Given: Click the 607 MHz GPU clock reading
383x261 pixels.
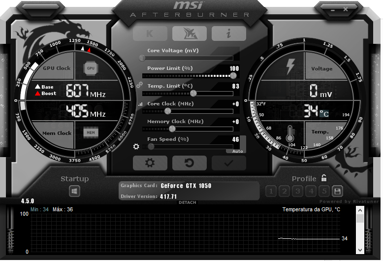Looking at the screenshot, I should [86, 91].
